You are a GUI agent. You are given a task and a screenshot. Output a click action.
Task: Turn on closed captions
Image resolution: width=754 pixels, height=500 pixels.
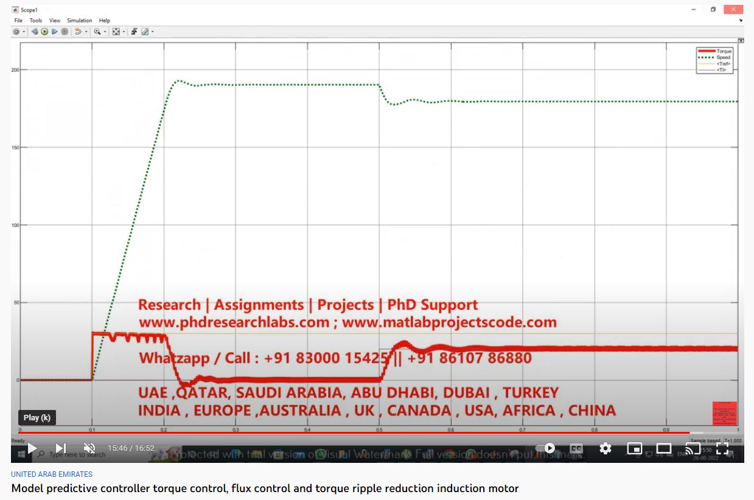[576, 448]
